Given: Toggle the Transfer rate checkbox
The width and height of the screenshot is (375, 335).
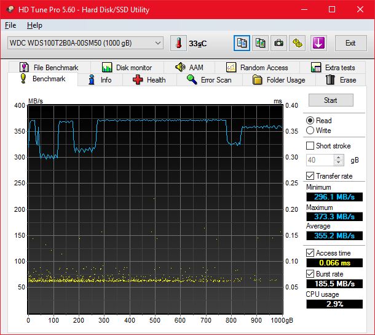Looking at the screenshot, I should (x=310, y=176).
